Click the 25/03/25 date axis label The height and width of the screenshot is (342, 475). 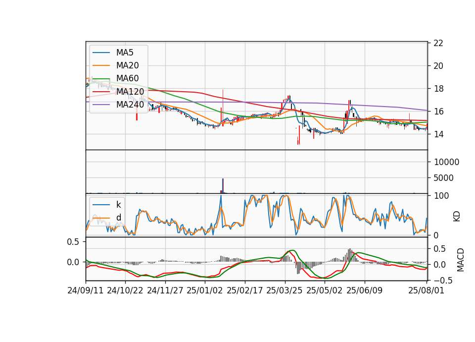point(285,290)
